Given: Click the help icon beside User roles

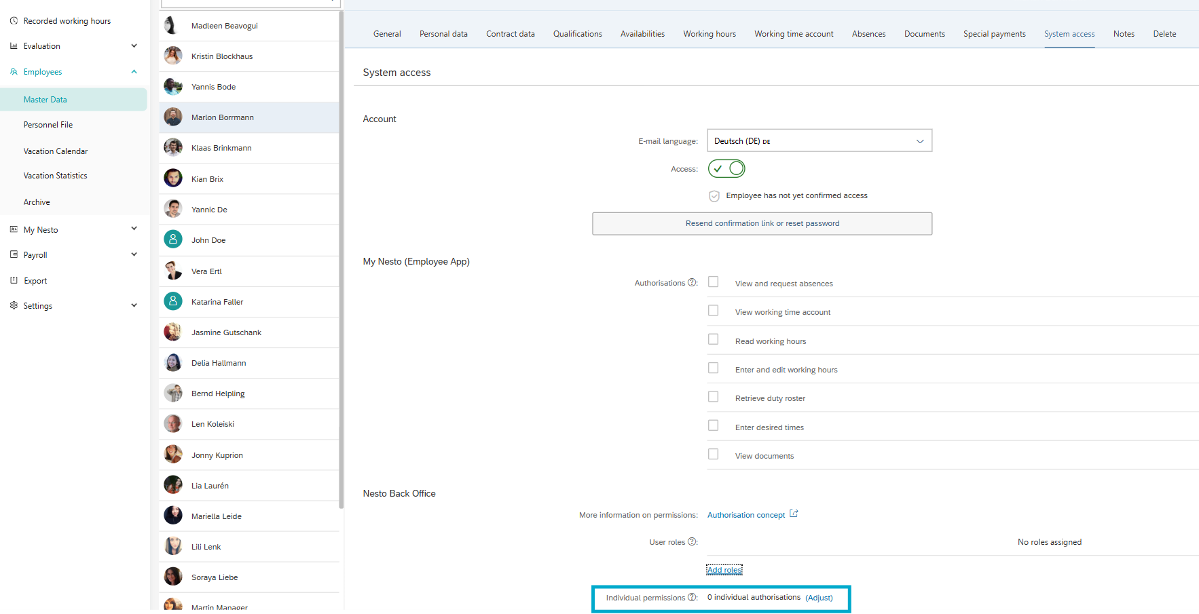Looking at the screenshot, I should point(692,542).
